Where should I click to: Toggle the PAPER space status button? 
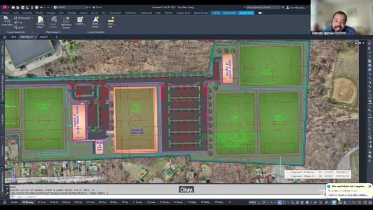point(252,202)
